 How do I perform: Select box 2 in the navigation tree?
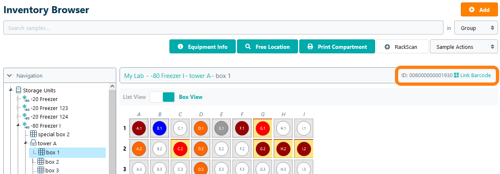click(x=52, y=162)
